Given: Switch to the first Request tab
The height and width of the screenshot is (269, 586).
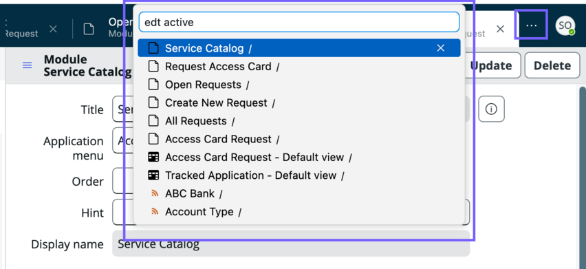Looking at the screenshot, I should click(x=22, y=28).
